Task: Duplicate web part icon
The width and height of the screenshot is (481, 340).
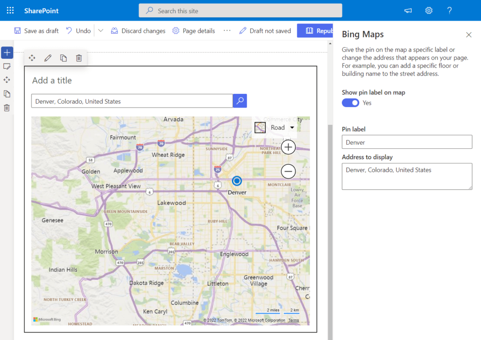Action: click(x=63, y=58)
